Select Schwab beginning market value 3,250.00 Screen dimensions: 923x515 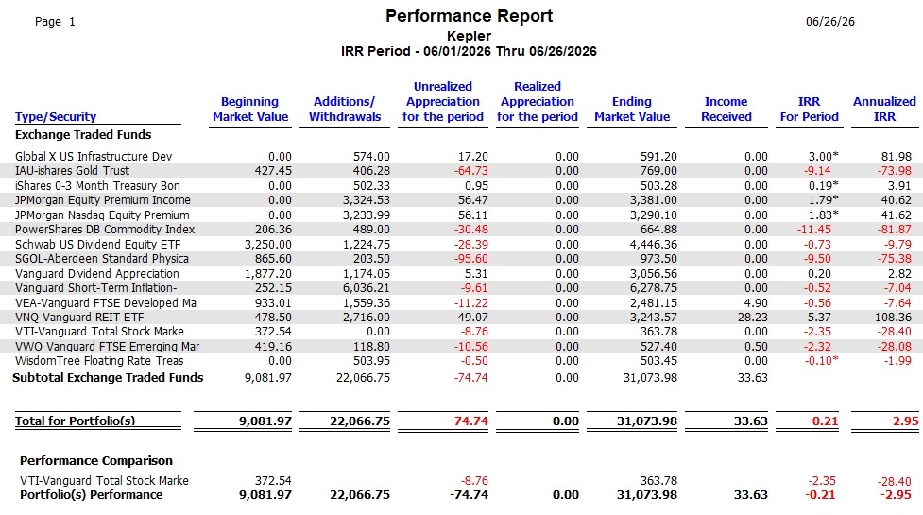pyautogui.click(x=268, y=244)
